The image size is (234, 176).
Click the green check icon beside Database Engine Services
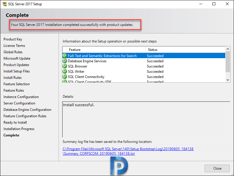pos(65,61)
